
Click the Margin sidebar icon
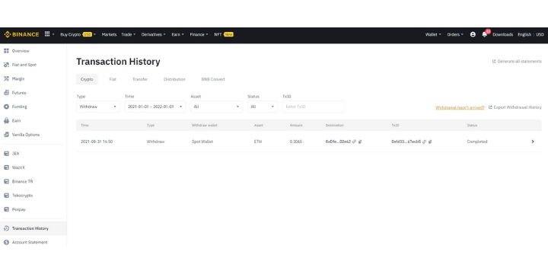pos(6,78)
